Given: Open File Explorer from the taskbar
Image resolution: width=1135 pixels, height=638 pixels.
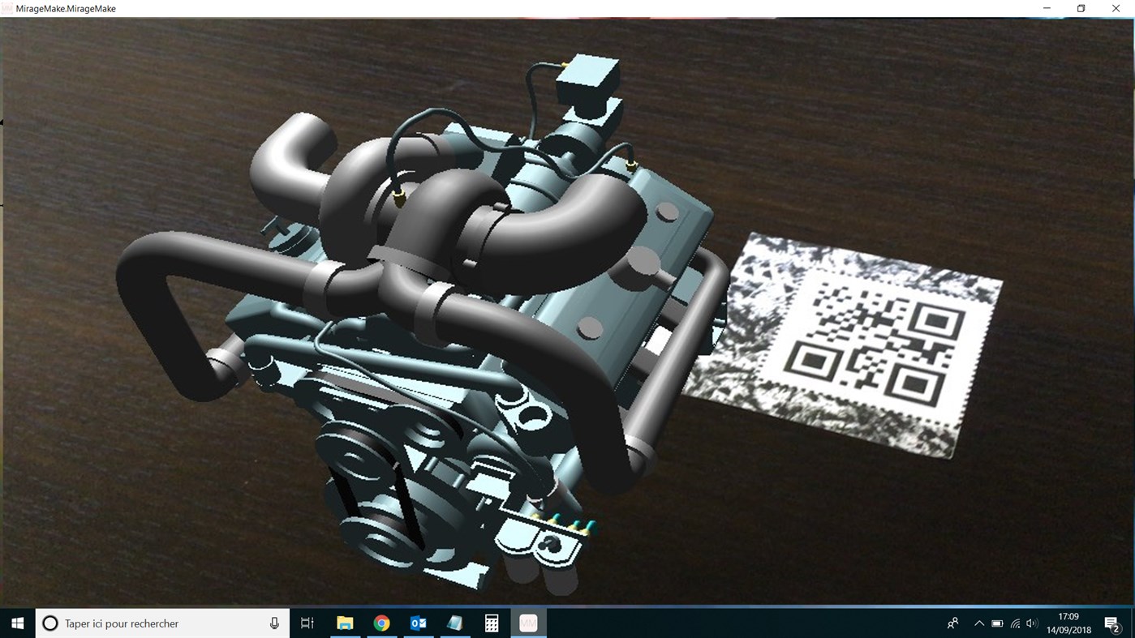Looking at the screenshot, I should [x=345, y=623].
